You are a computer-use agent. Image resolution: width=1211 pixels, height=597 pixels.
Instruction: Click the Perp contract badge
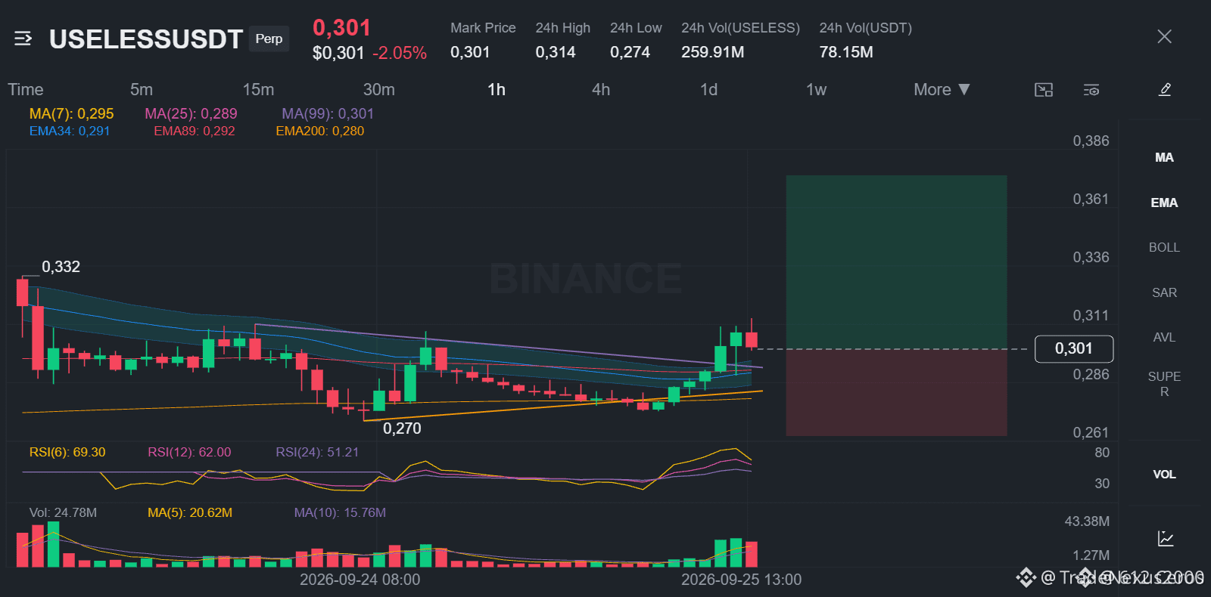pyautogui.click(x=269, y=39)
